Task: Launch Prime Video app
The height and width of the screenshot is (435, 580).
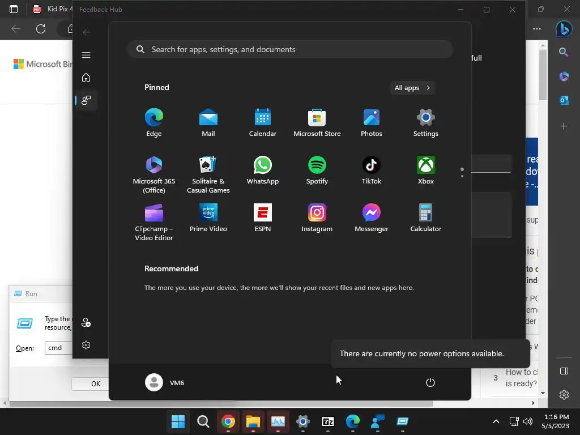Action: coord(208,218)
